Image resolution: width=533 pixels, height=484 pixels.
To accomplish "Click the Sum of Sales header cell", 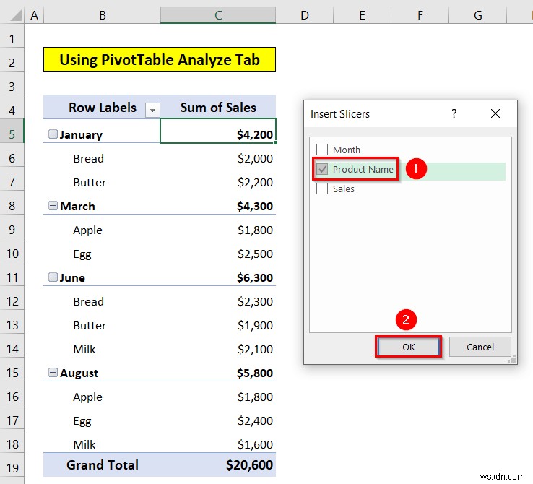I will (x=218, y=108).
